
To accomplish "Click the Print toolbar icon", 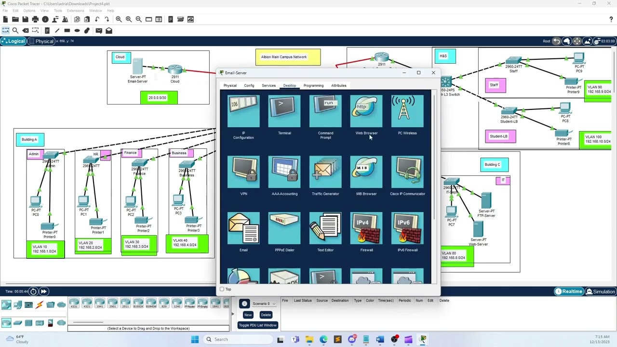I will [x=35, y=19].
